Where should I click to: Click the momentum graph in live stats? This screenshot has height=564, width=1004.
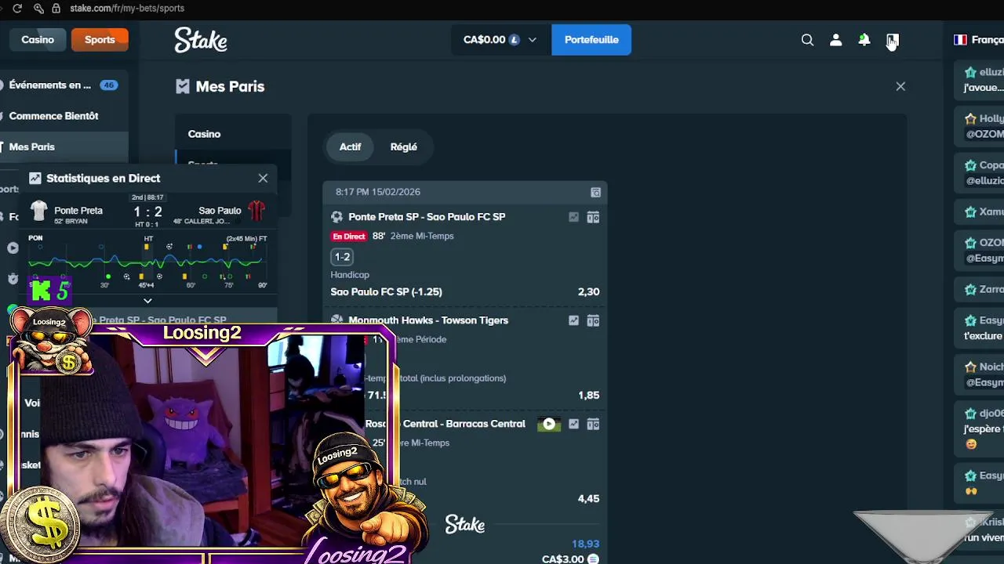point(147,262)
